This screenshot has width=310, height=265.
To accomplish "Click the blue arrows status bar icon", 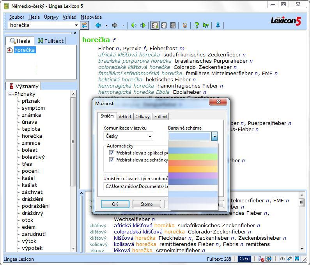I will pyautogui.click(x=290, y=259).
